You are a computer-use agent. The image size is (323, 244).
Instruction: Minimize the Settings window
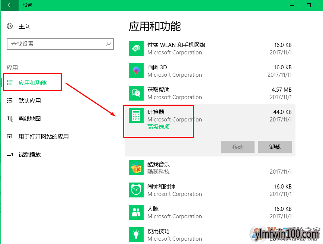292,5
